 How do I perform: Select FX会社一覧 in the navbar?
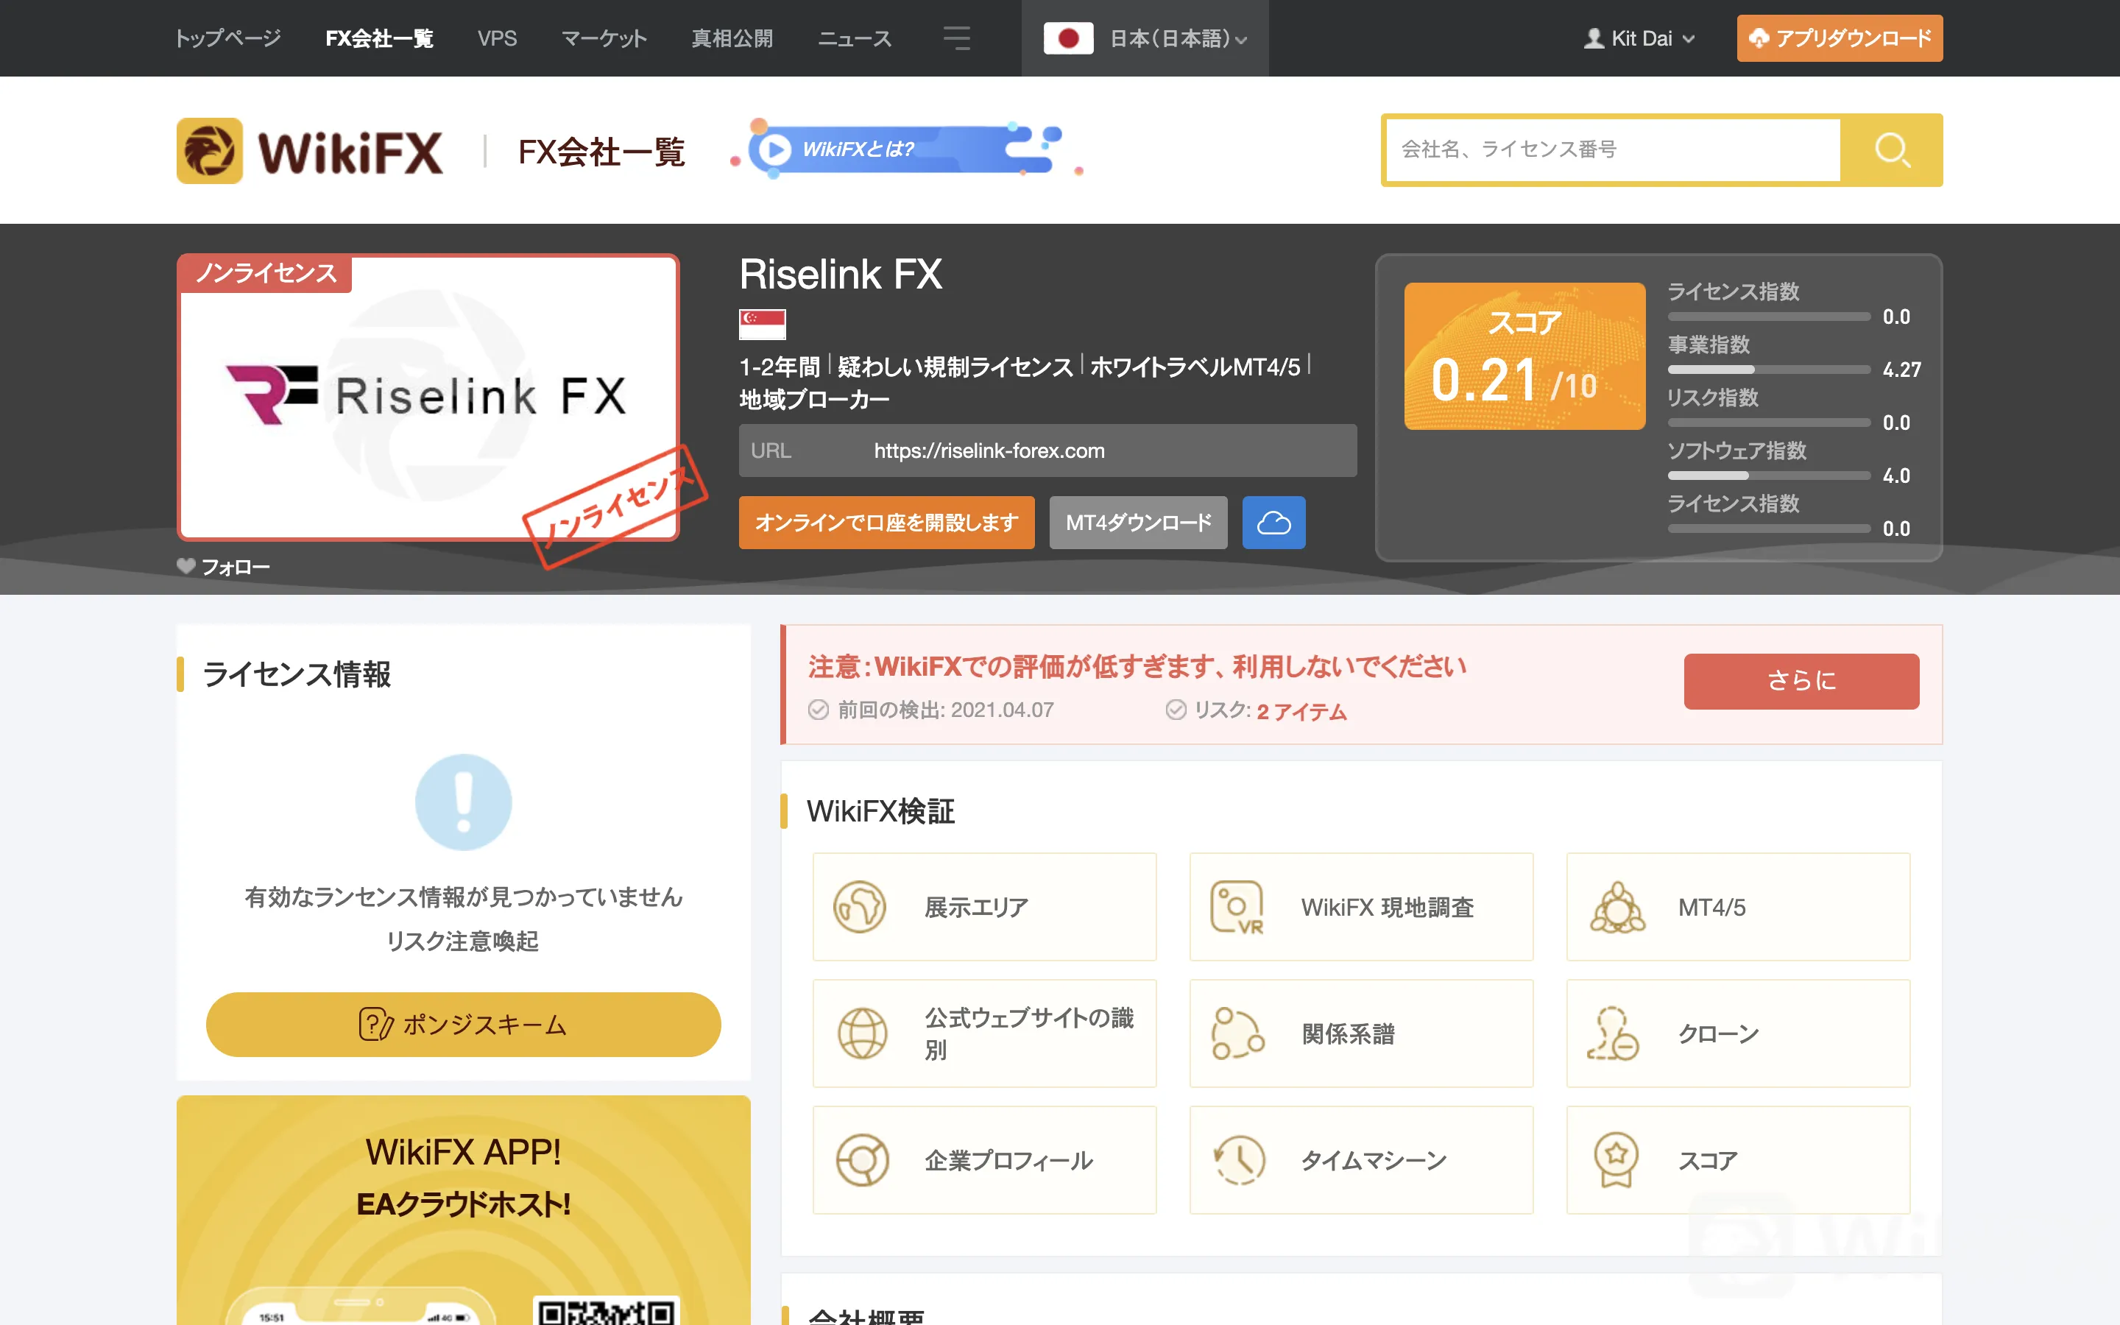(379, 38)
